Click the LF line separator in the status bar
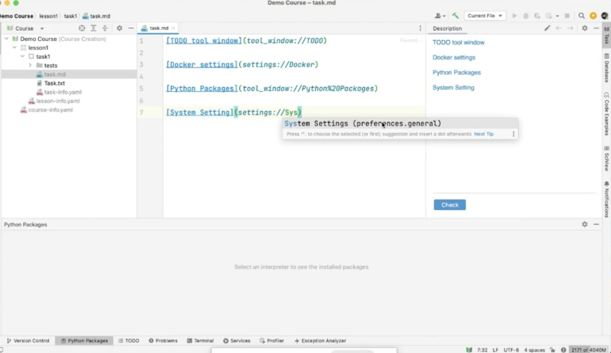Image resolution: width=611 pixels, height=353 pixels. click(495, 350)
